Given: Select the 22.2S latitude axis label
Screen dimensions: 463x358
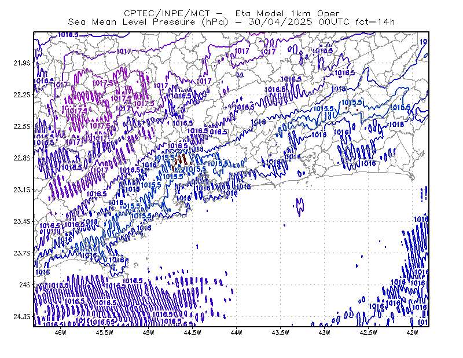Looking at the screenshot, I should point(22,94).
